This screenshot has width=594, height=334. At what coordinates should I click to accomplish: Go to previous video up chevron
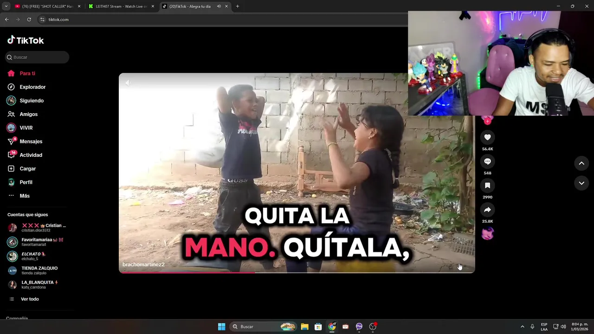tap(581, 163)
